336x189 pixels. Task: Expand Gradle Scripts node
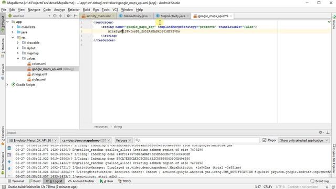[7, 85]
